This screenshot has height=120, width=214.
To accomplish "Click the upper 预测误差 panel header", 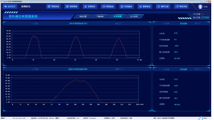I will click(x=183, y=24).
